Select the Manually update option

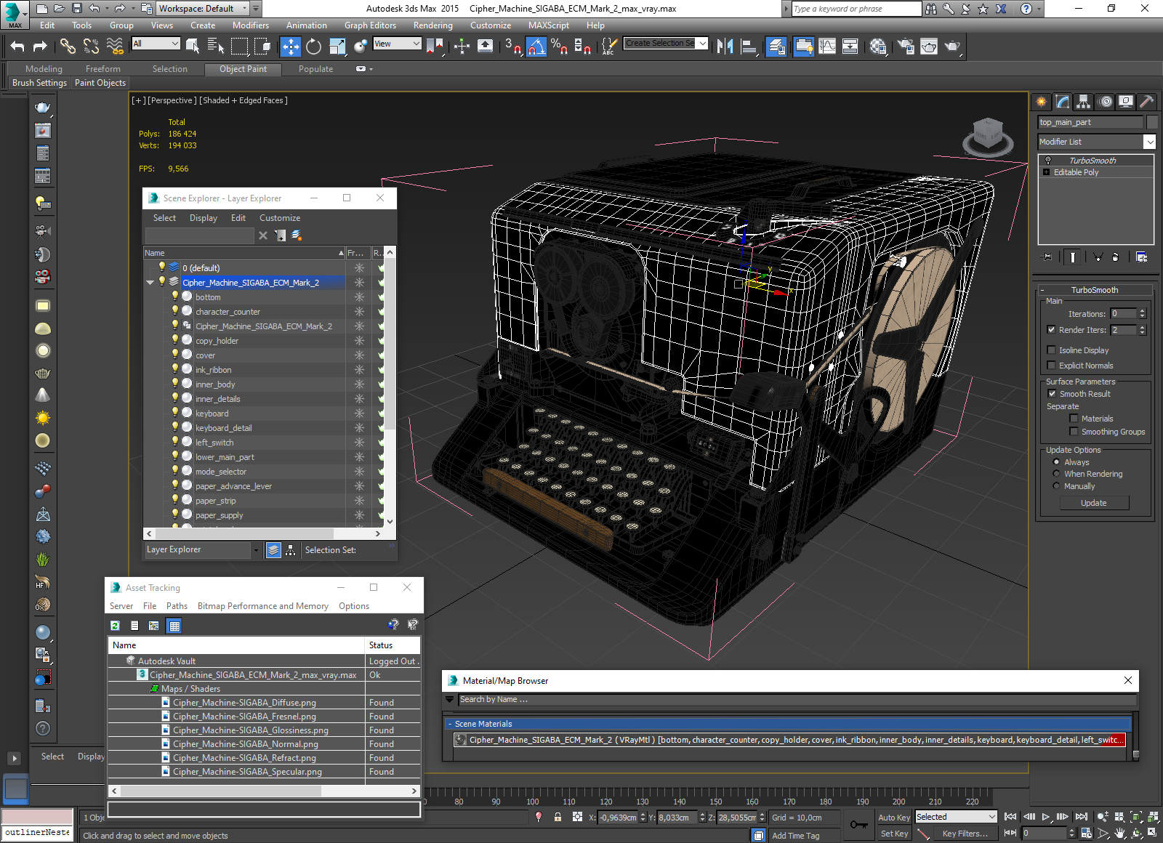click(x=1056, y=486)
